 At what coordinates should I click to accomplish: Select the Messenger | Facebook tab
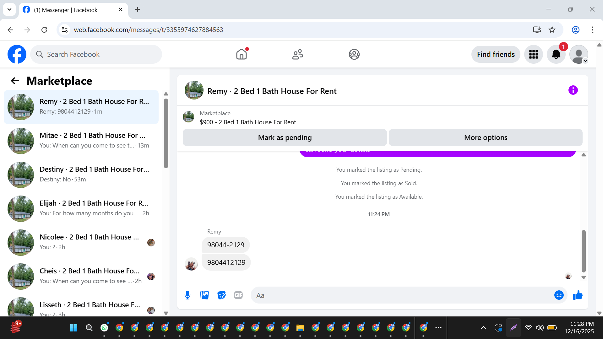(73, 10)
